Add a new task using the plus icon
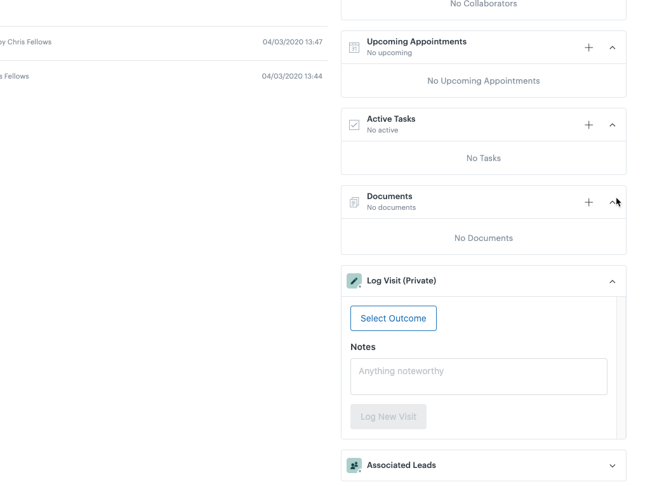 click(x=588, y=124)
